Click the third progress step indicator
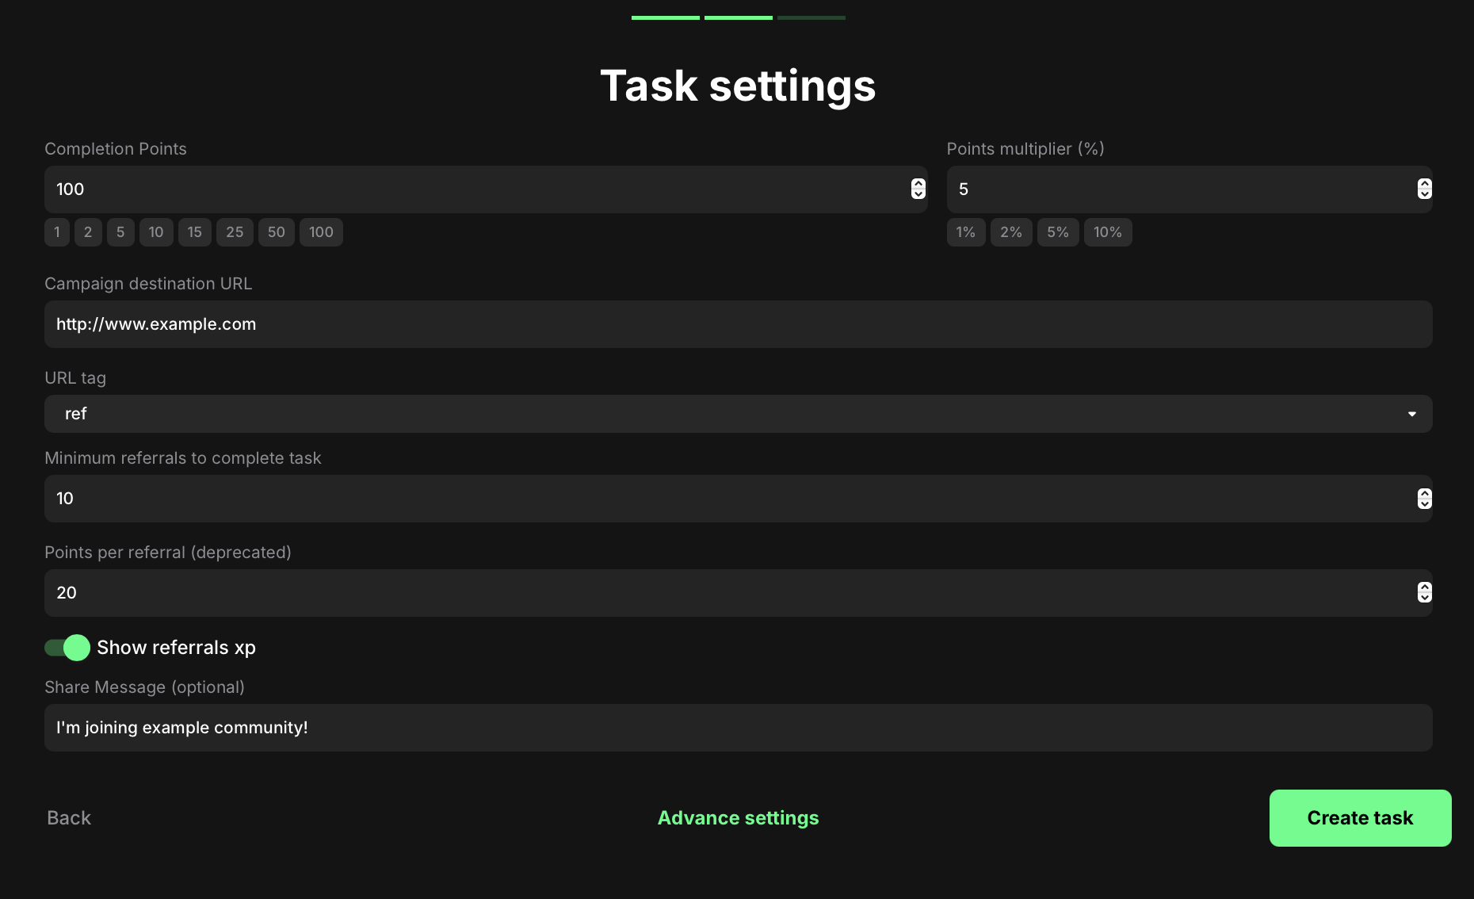The image size is (1474, 899). (x=811, y=17)
